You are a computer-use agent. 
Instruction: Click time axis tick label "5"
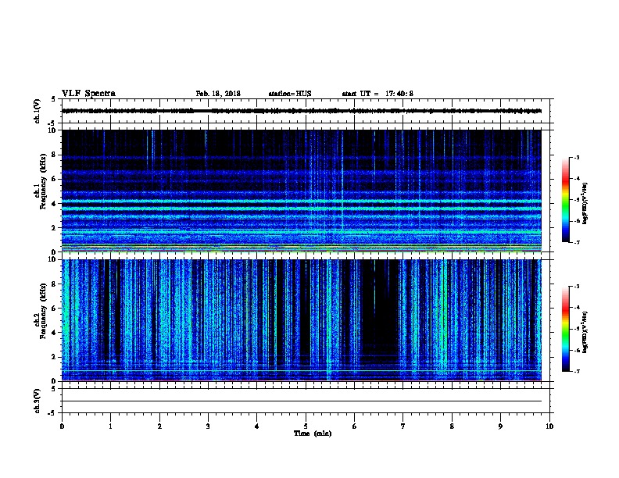pos(306,426)
